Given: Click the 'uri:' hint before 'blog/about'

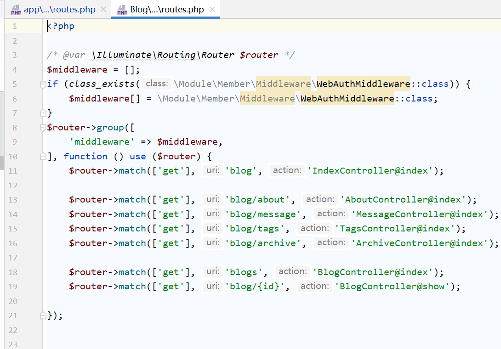Looking at the screenshot, I should coord(213,199).
